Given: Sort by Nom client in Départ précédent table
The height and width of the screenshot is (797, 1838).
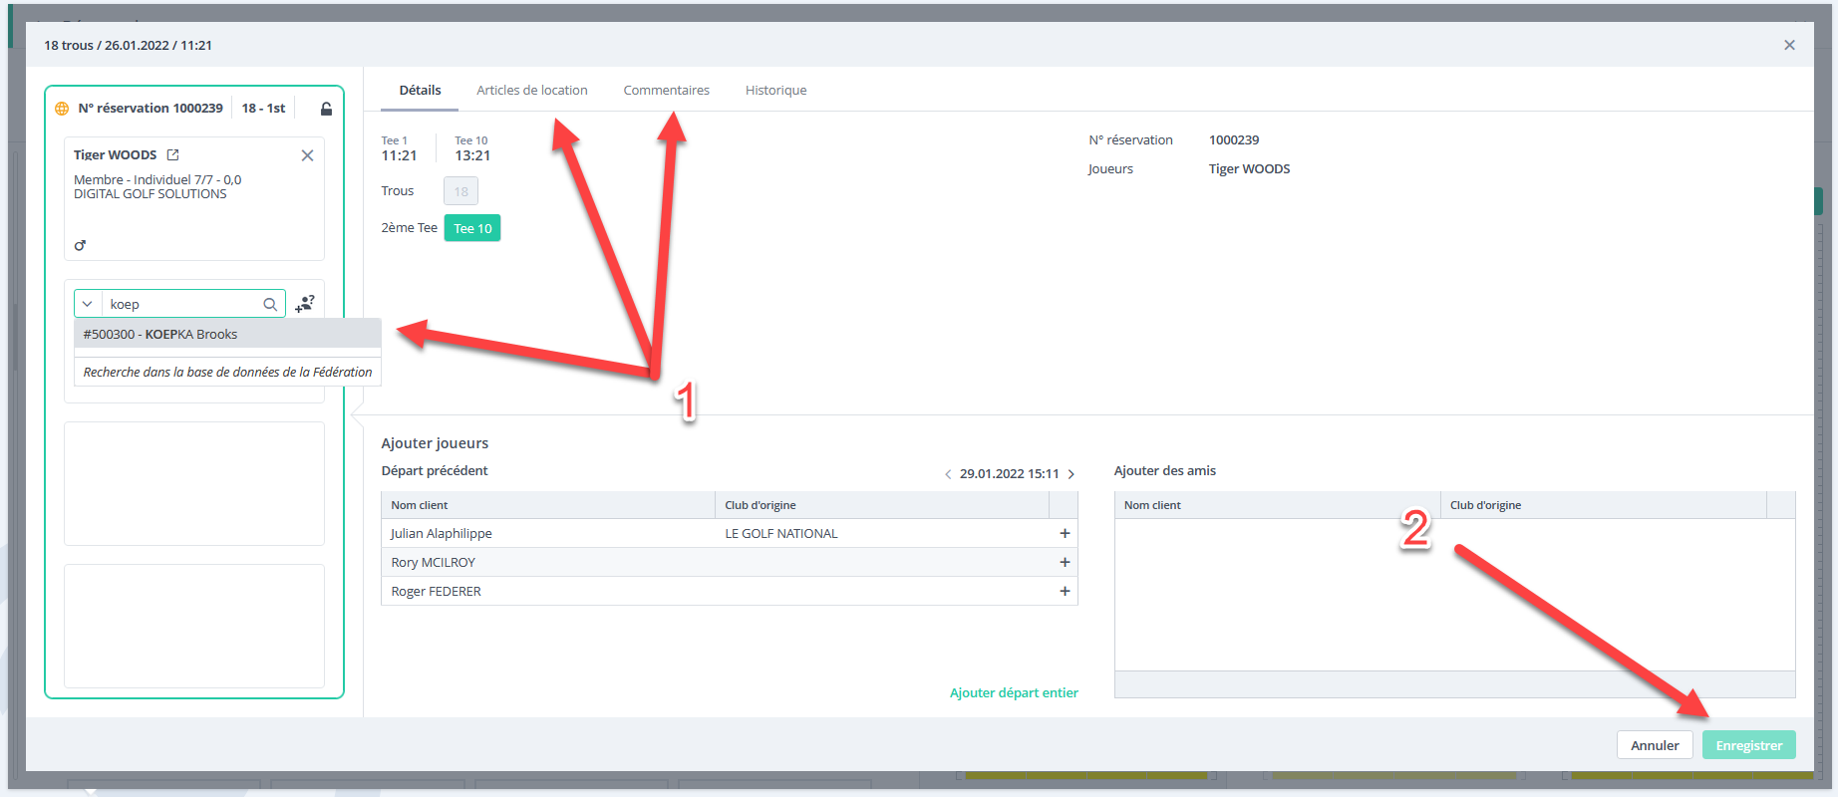Looking at the screenshot, I should 548,505.
